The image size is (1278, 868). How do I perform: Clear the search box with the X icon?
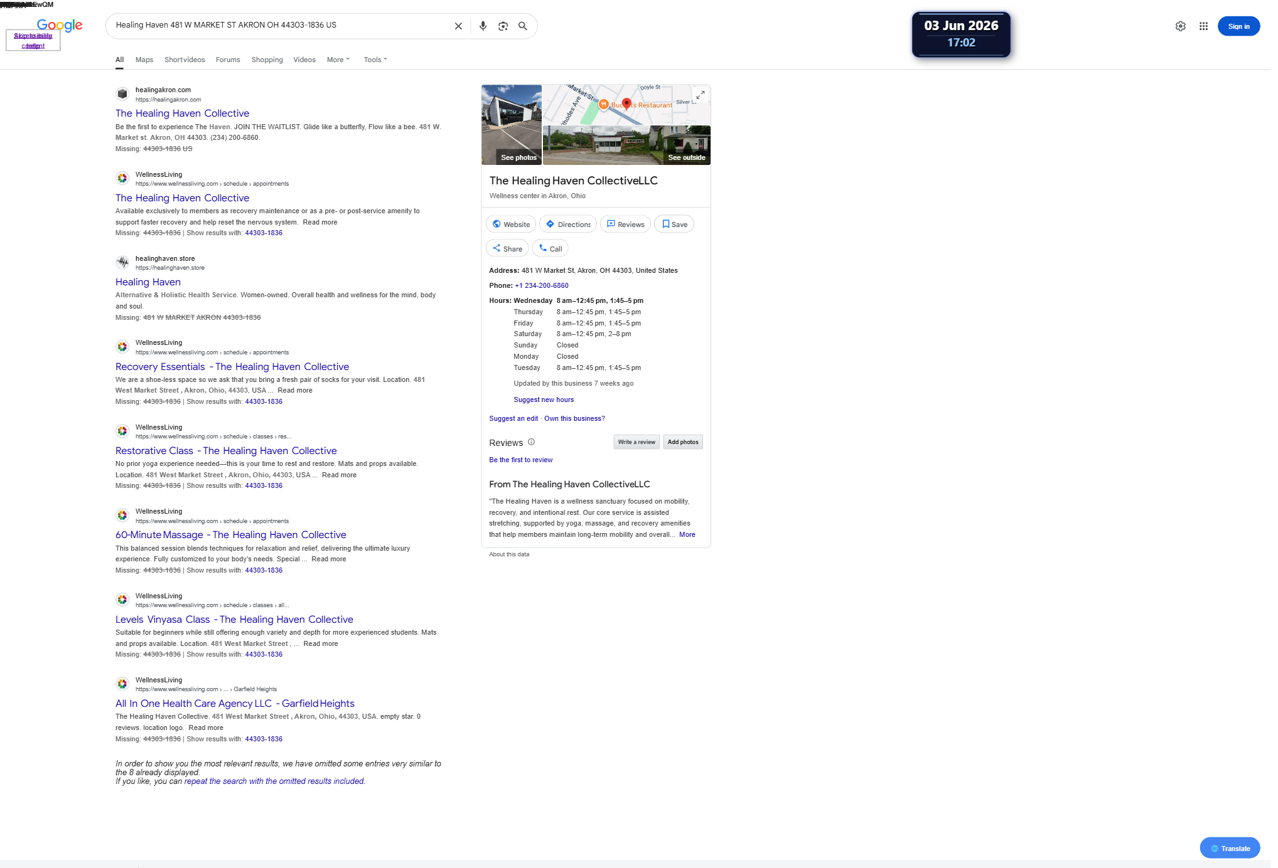[x=458, y=26]
